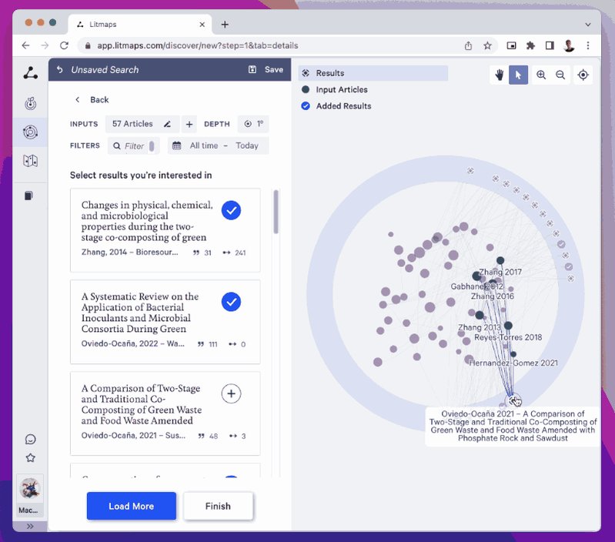Recenter the map with target icon

point(583,75)
